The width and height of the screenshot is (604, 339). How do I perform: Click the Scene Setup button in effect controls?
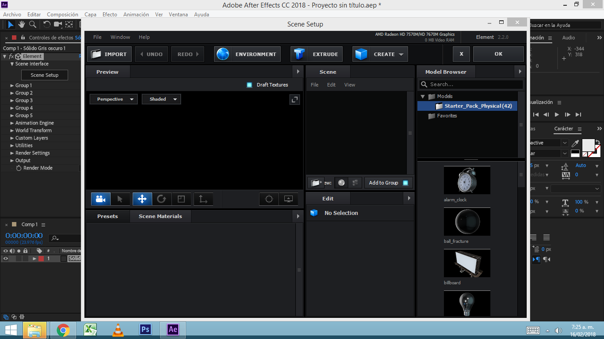click(x=44, y=75)
